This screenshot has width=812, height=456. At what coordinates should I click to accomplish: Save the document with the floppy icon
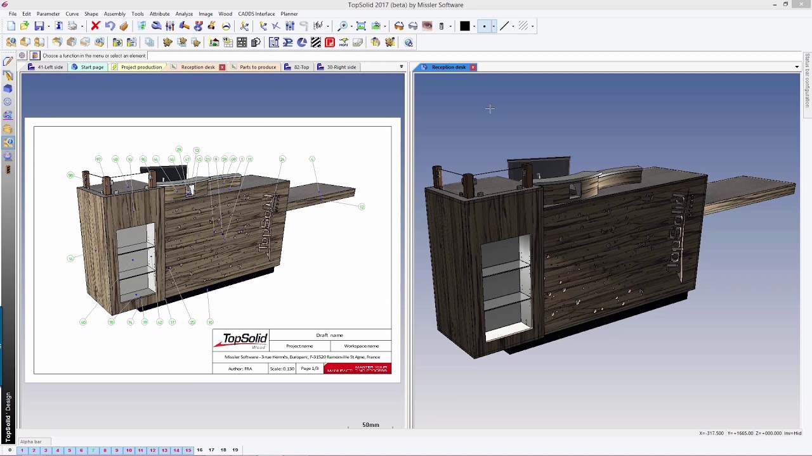click(39, 26)
